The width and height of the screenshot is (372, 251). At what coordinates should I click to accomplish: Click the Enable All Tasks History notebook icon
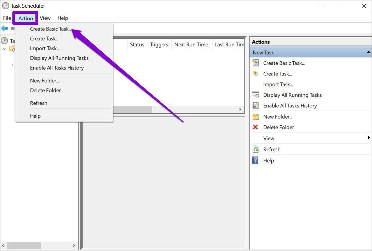pos(255,105)
